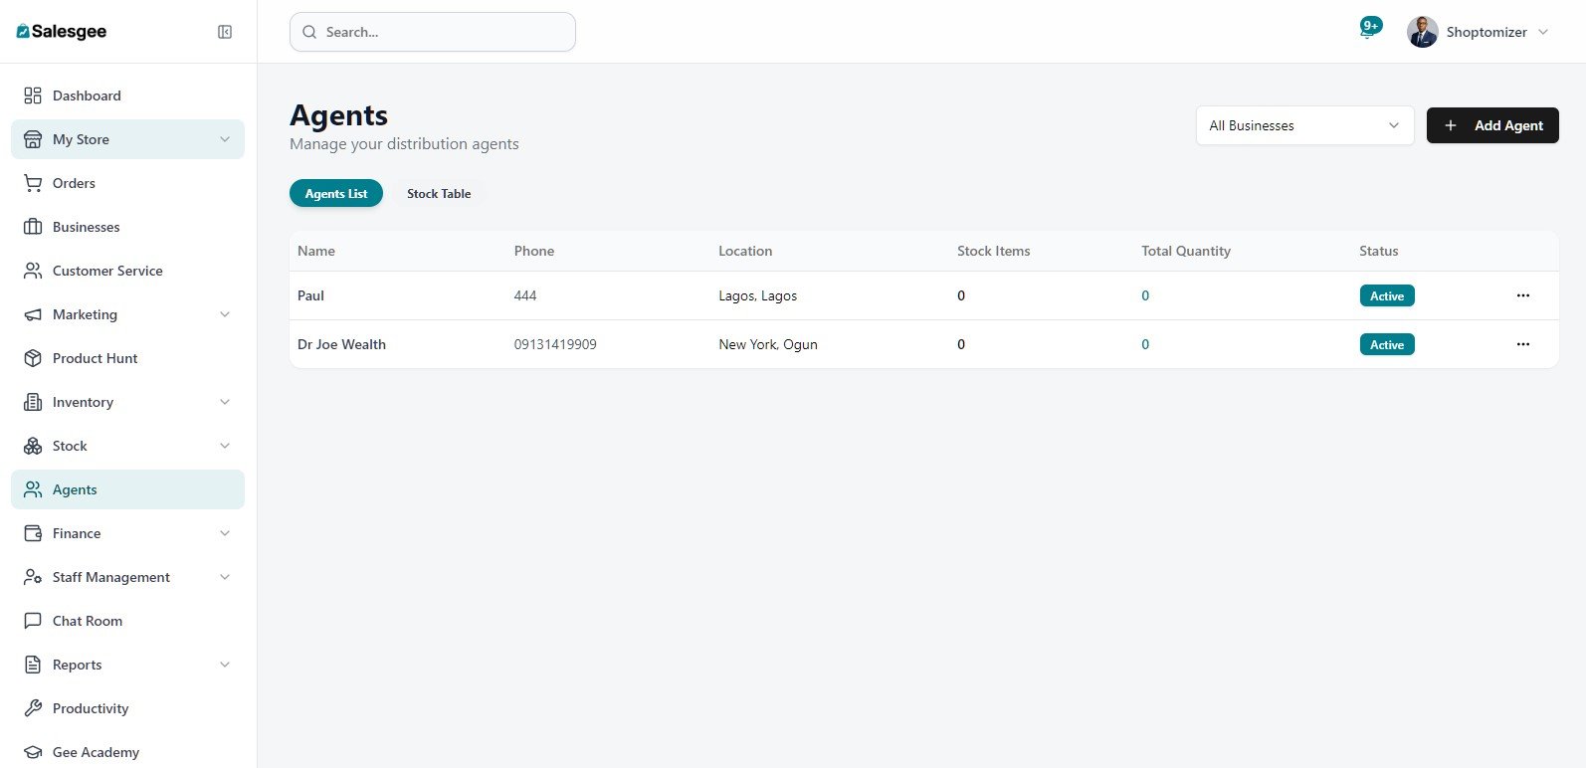Screen dimensions: 1586x768
Task: Expand the Inventory submenu chevron
Action: [x=225, y=402]
